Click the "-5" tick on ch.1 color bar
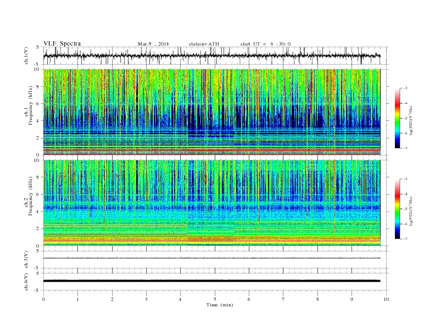Viewport: 435px width, 336px height. (405, 119)
